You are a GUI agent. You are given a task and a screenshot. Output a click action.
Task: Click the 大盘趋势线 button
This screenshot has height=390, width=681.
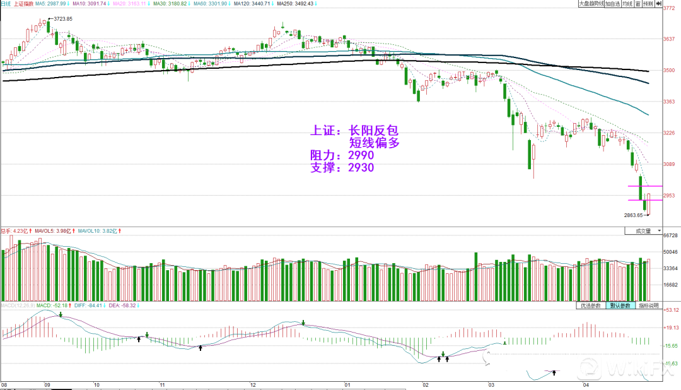click(x=592, y=4)
